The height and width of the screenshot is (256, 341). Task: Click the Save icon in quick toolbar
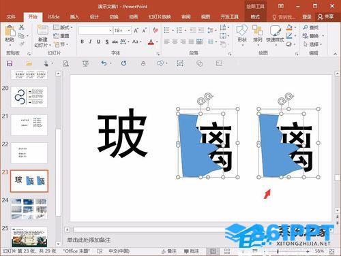10,63
